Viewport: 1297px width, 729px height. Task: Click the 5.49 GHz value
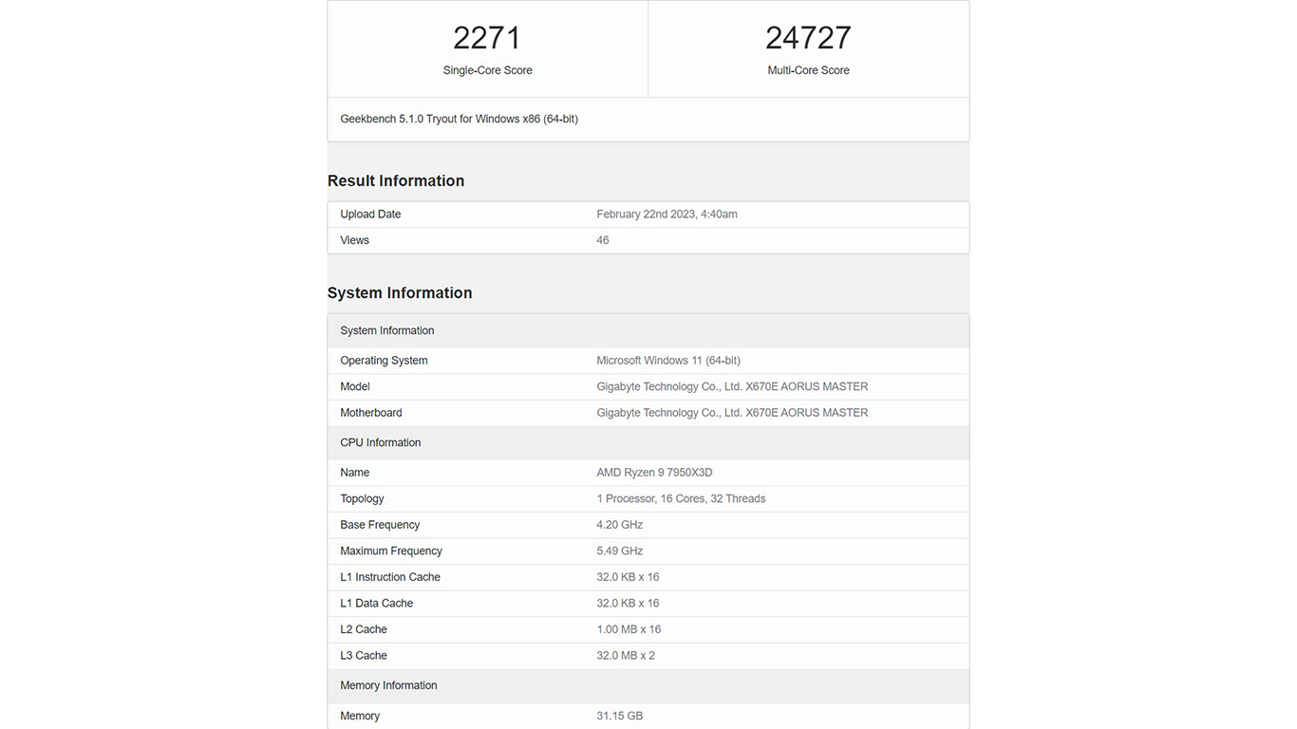[x=620, y=551]
